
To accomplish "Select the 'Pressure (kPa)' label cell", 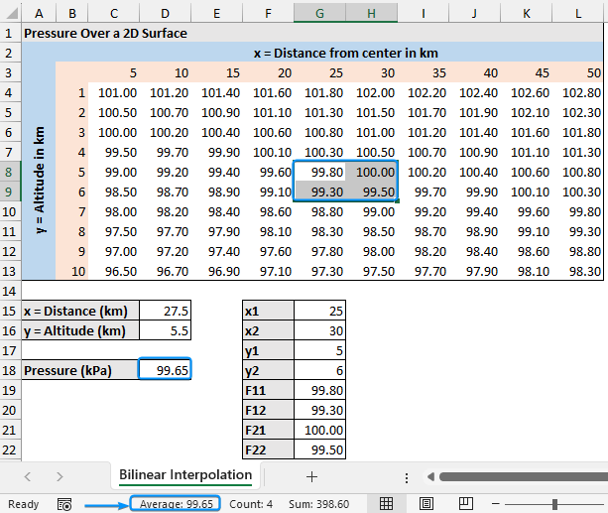I will click(x=80, y=370).
